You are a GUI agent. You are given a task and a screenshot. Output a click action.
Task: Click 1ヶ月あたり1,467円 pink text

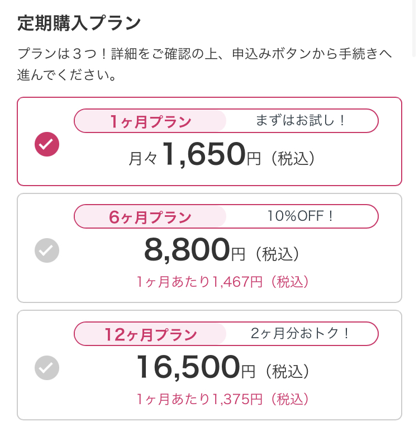(223, 282)
